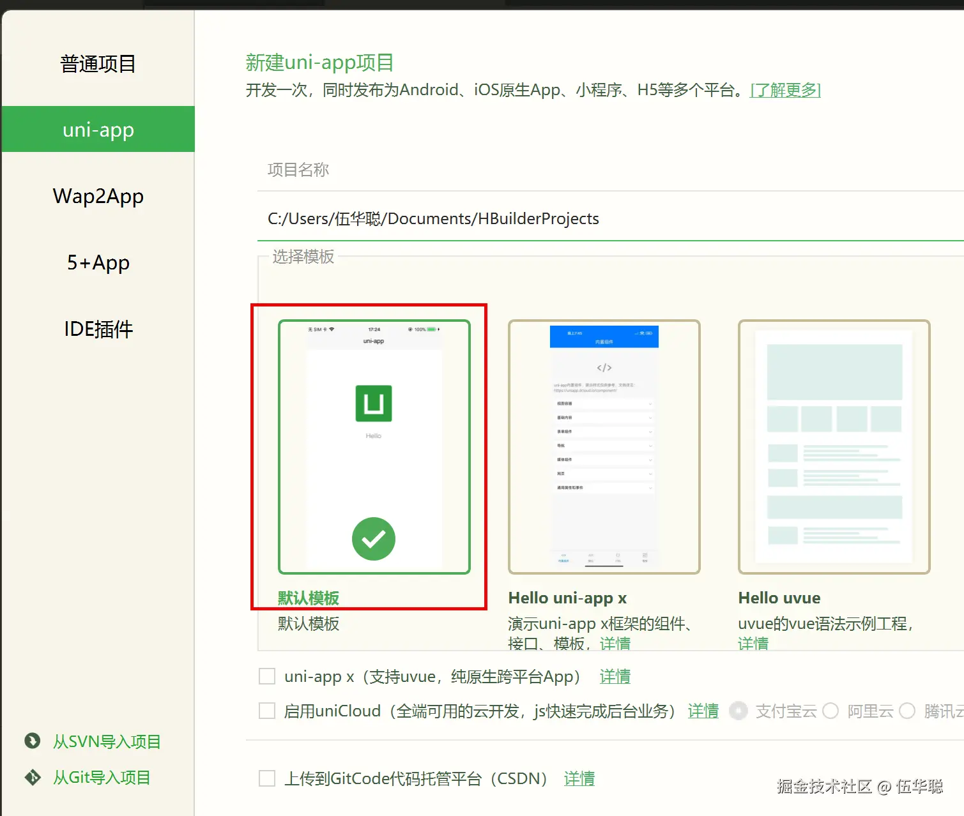The width and height of the screenshot is (964, 816).
Task: Open 详情 link under Hello uvue template
Action: (753, 643)
